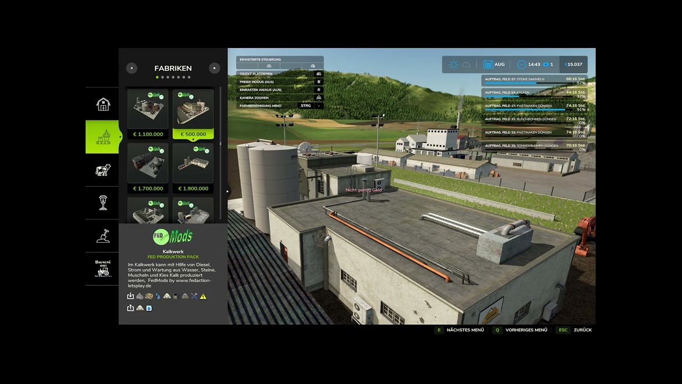This screenshot has width=682, height=384.
Task: Click Vorheriges Menü button
Action: [x=520, y=330]
